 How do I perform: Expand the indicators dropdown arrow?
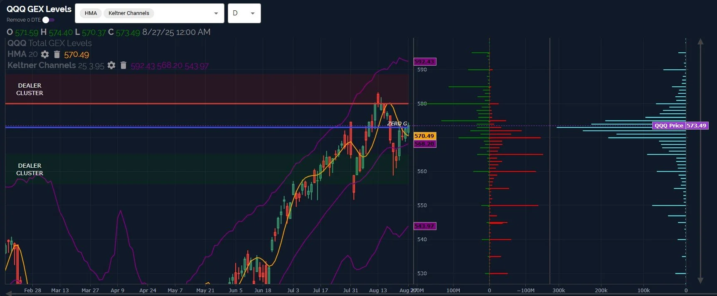pos(216,13)
